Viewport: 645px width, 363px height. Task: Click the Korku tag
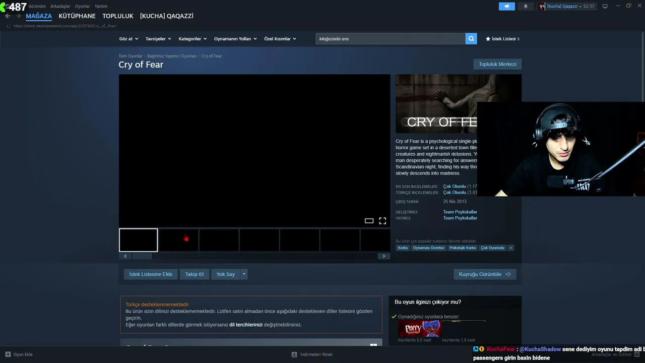(403, 248)
